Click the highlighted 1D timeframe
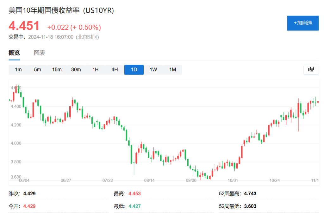324x214 pixels. click(134, 69)
